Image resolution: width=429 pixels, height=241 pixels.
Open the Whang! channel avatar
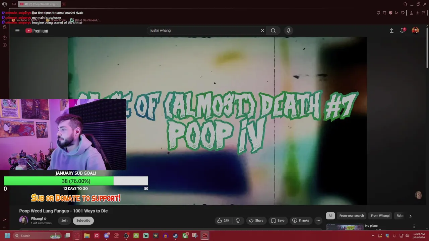click(x=23, y=220)
